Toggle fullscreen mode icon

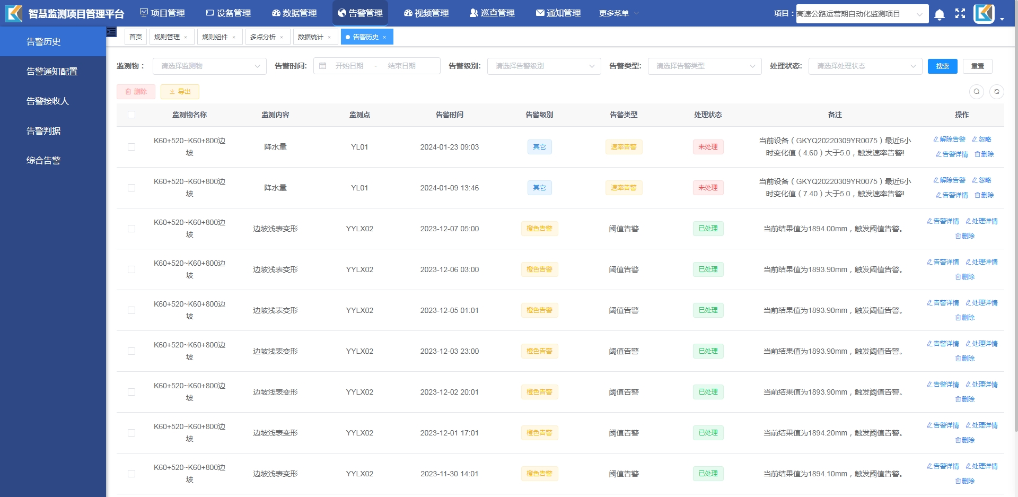coord(960,14)
